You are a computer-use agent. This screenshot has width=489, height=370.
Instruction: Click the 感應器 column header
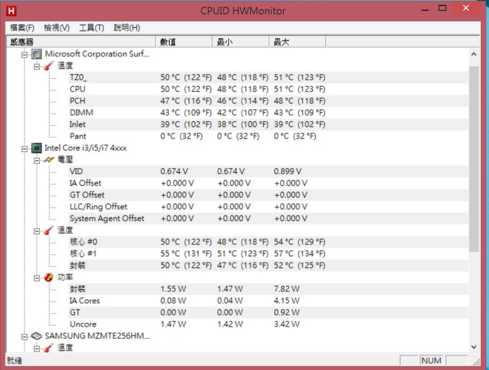(81, 42)
